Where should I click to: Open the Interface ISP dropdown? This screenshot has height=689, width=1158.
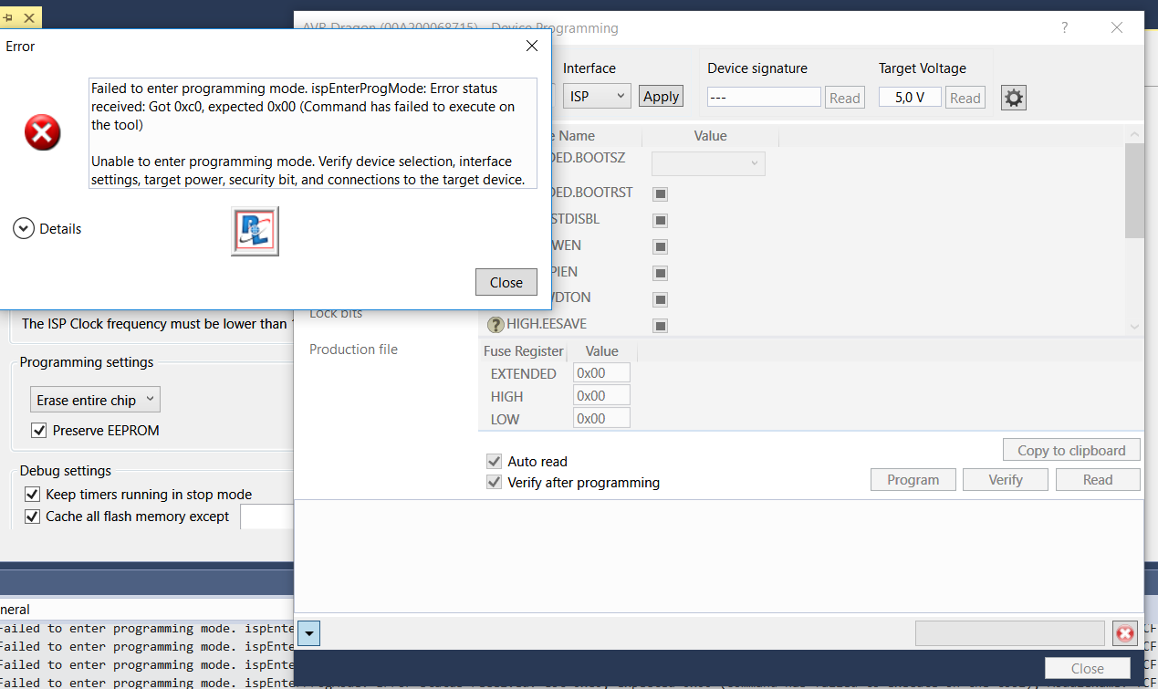click(597, 96)
